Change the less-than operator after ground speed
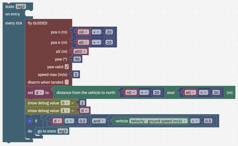 click(195, 121)
